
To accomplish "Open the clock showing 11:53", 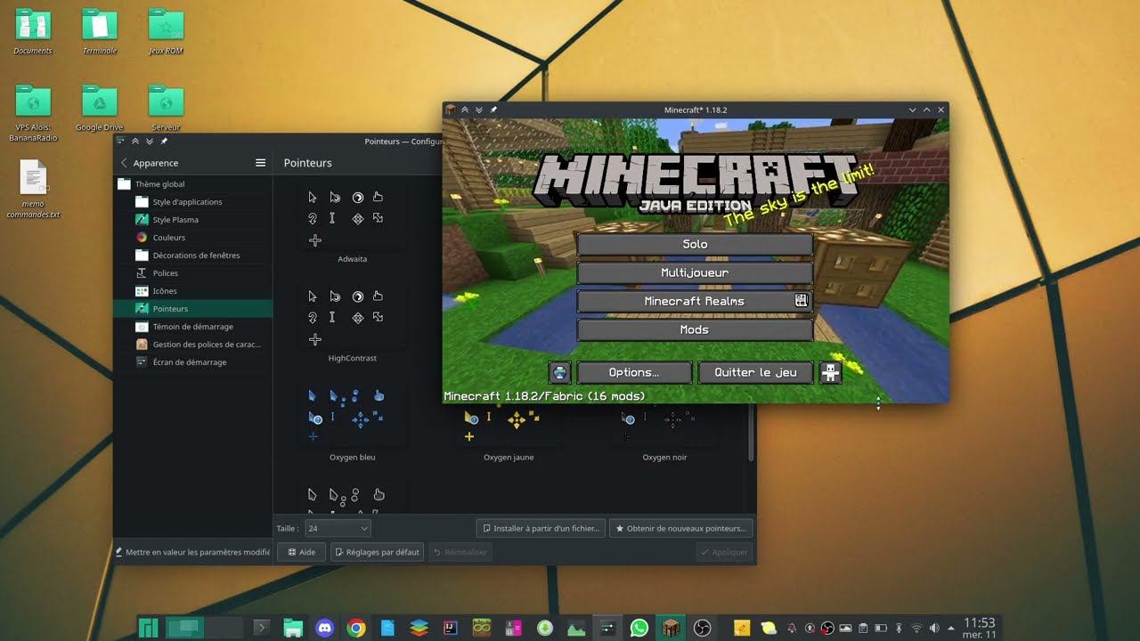I will click(x=979, y=628).
